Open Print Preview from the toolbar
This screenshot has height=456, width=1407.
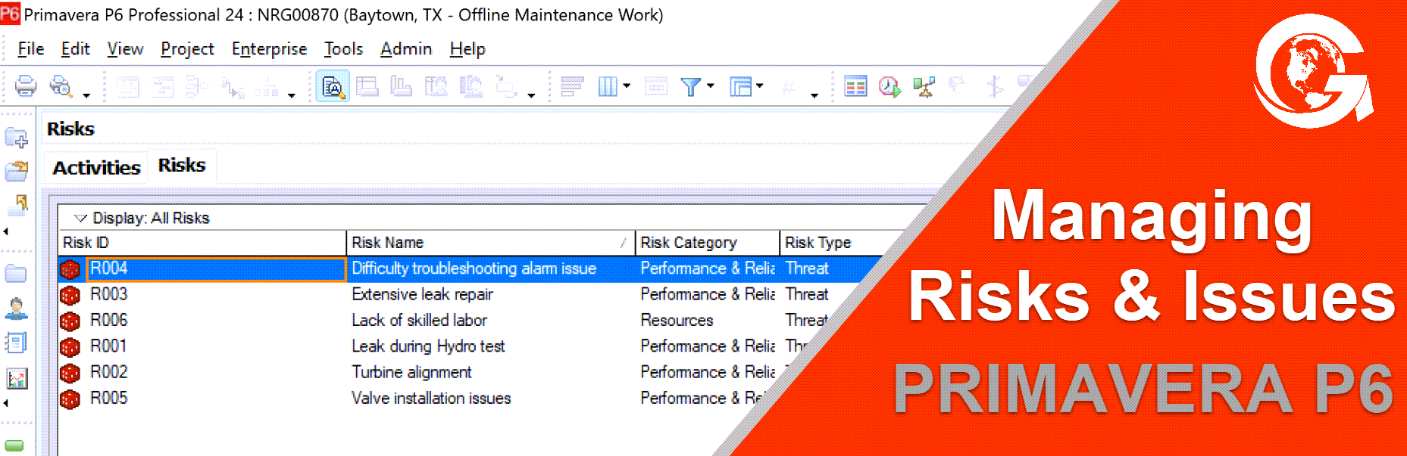[61, 86]
